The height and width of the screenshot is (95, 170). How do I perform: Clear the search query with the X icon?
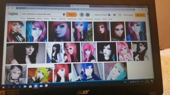point(64,15)
